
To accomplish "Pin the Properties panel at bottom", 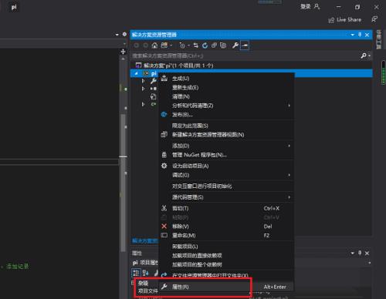I will pos(360,253).
